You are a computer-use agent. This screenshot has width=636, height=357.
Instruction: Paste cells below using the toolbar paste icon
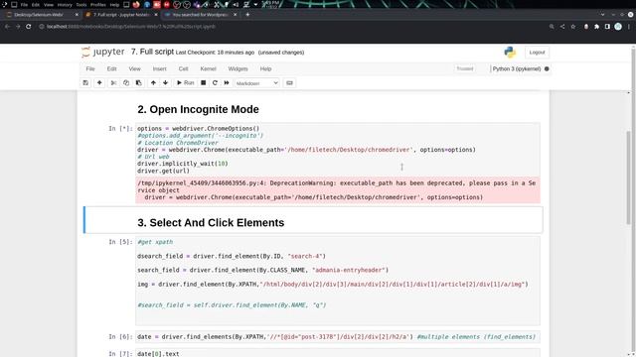coord(139,83)
